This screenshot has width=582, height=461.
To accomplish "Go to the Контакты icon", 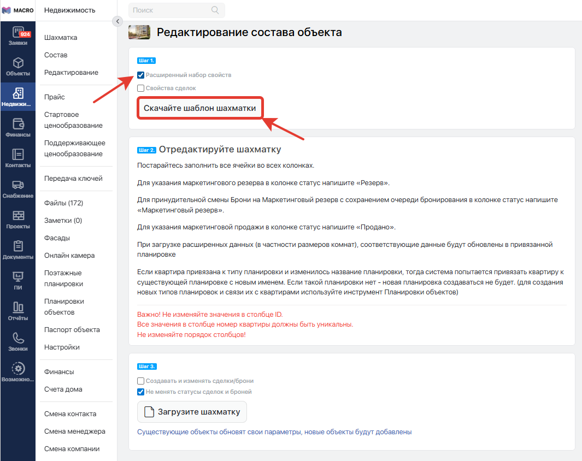I will (18, 155).
